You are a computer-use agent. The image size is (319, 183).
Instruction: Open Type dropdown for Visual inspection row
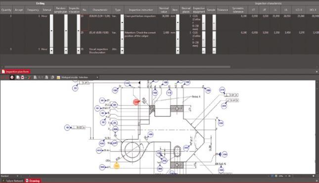[122, 51]
